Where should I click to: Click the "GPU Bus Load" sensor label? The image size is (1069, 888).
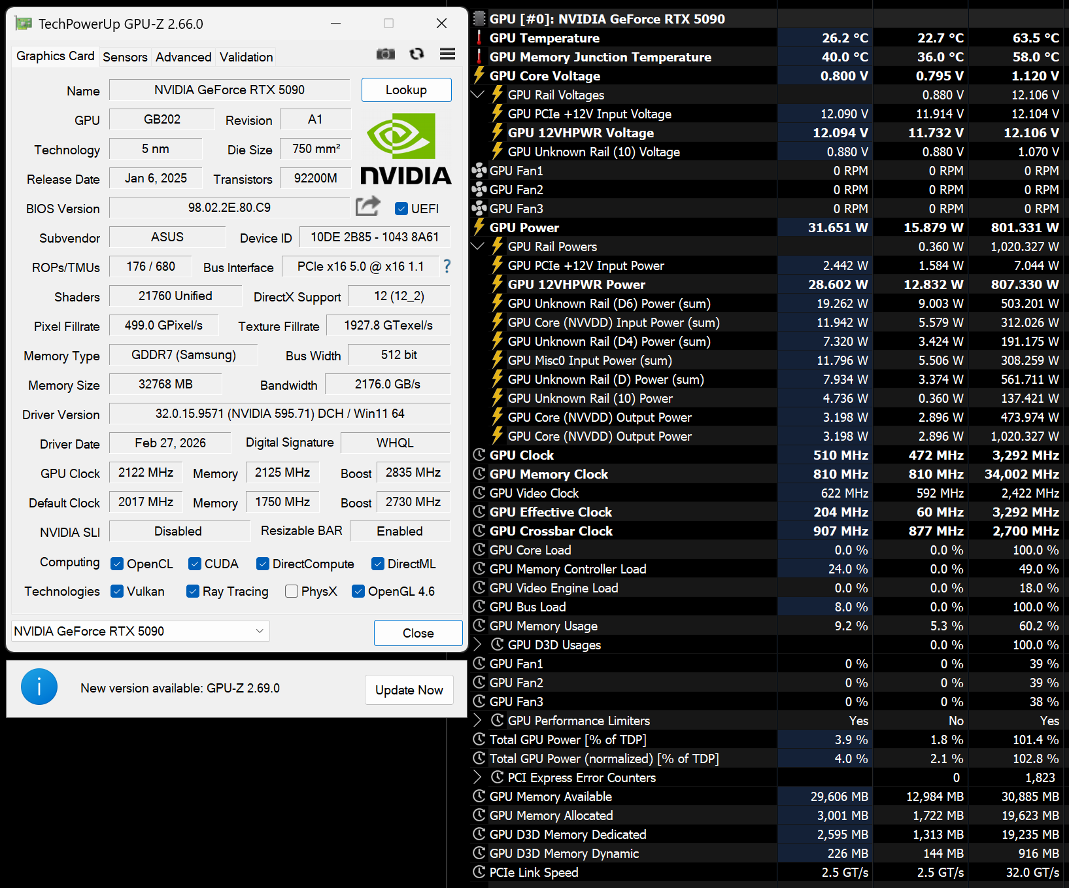[528, 607]
